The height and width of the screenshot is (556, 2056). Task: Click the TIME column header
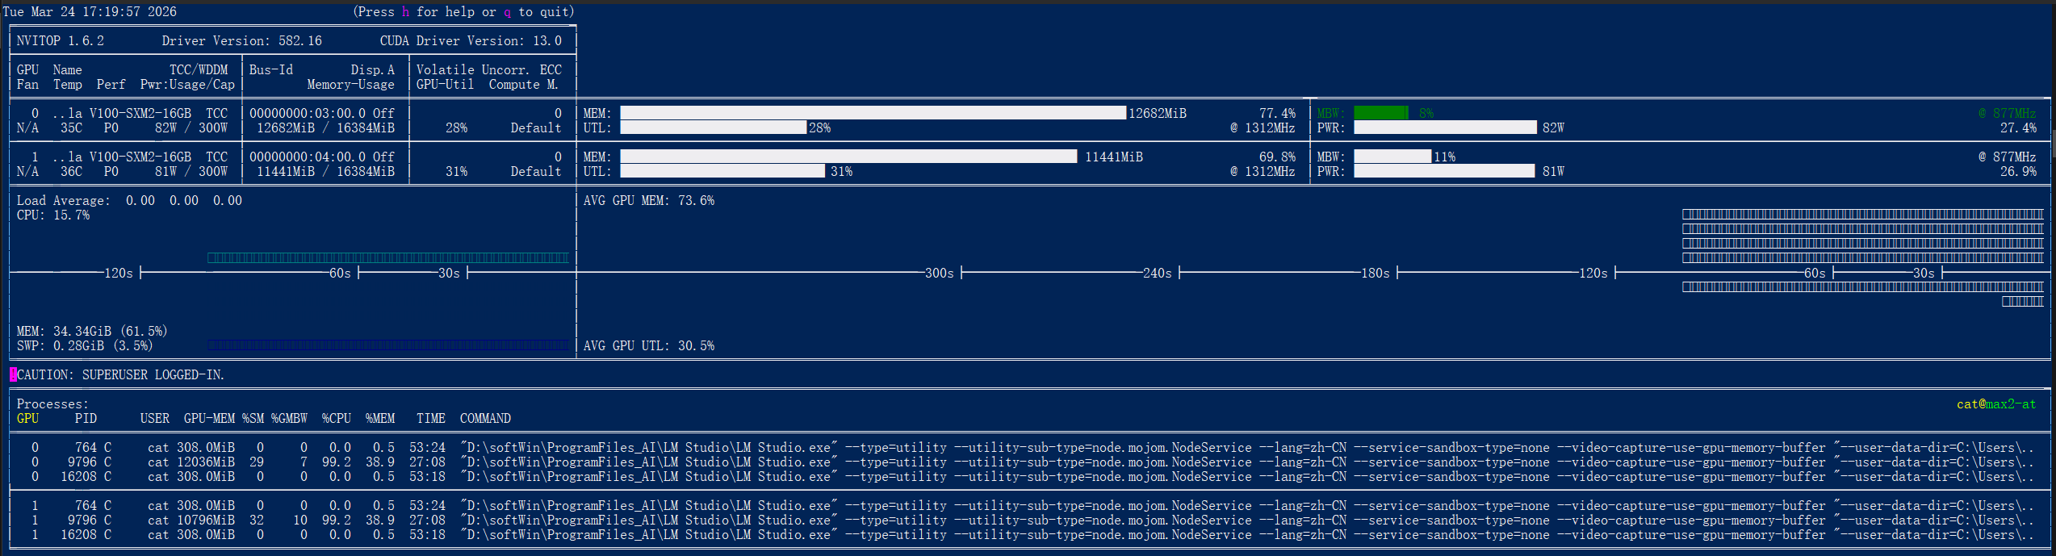click(x=430, y=419)
